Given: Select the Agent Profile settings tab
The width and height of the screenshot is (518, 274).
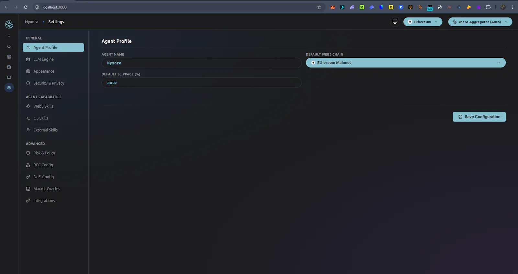Looking at the screenshot, I should pos(53,47).
